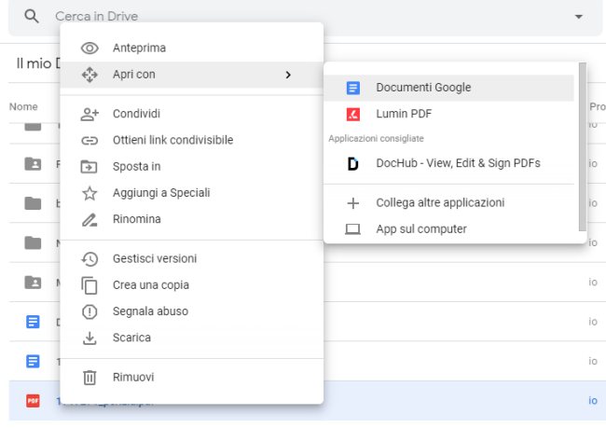Choose Aggiungi a Speciali
Viewport: 606px width, 428px height.
pos(192,192)
